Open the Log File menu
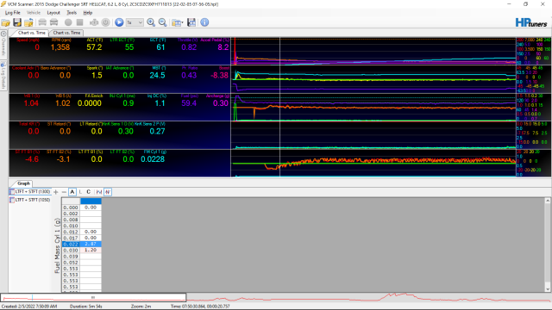This screenshot has height=310, width=552. pos(13,13)
